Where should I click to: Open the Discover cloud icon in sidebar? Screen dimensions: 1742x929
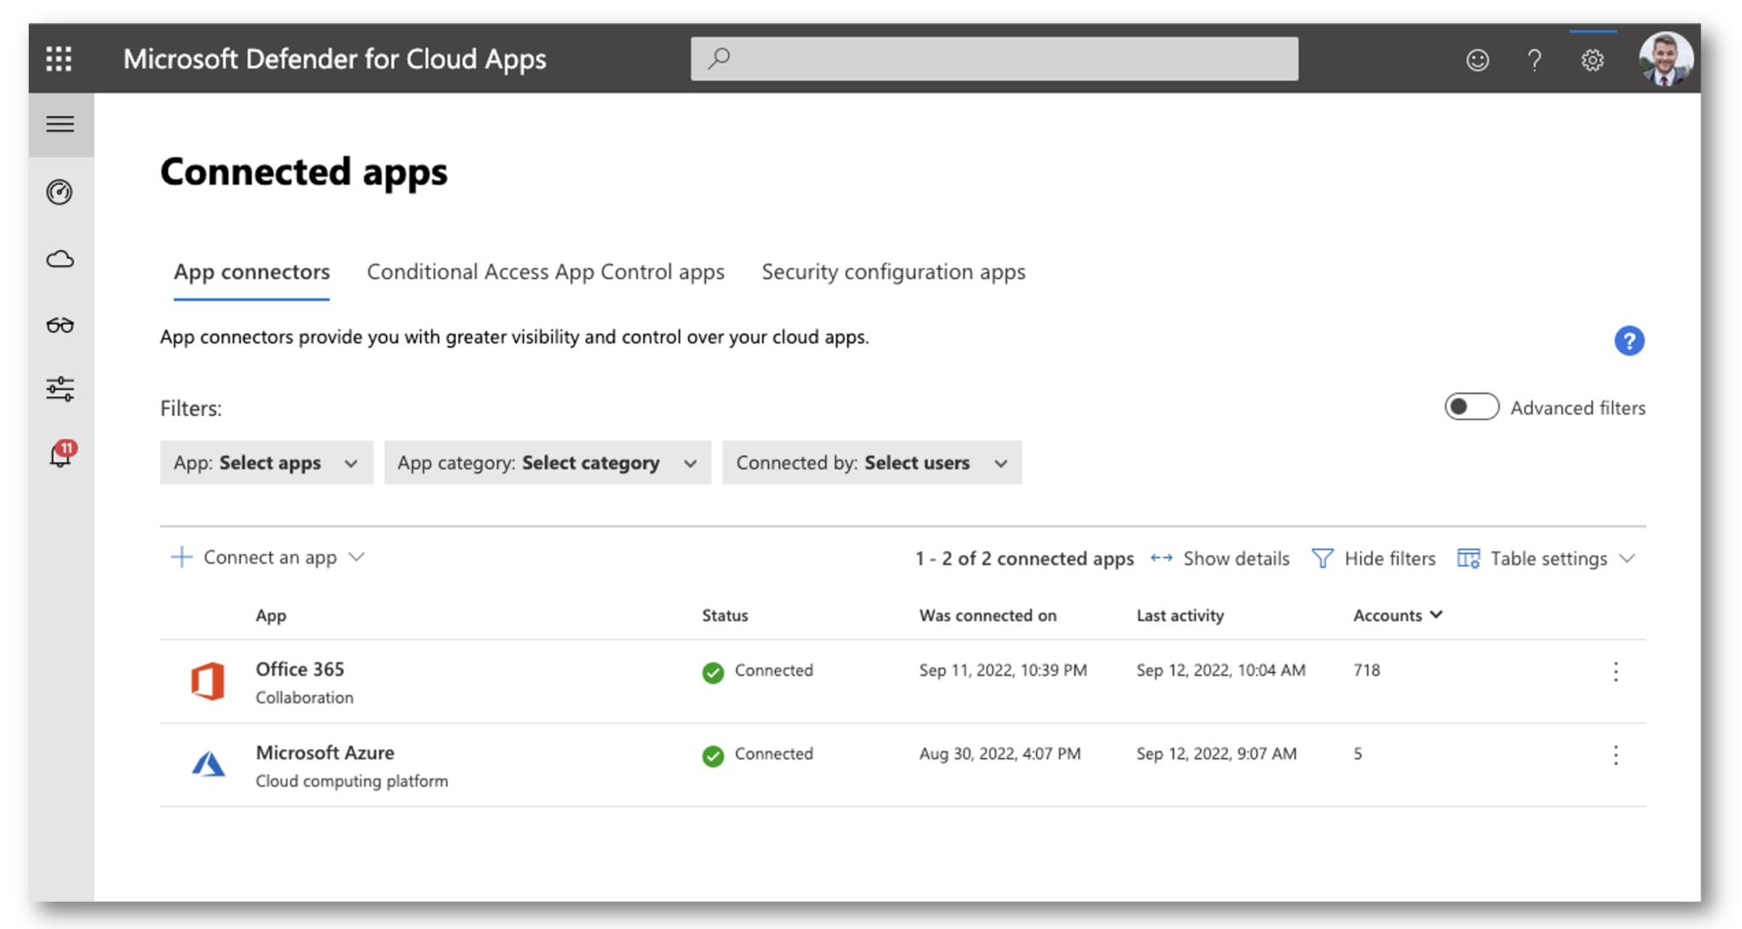60,259
